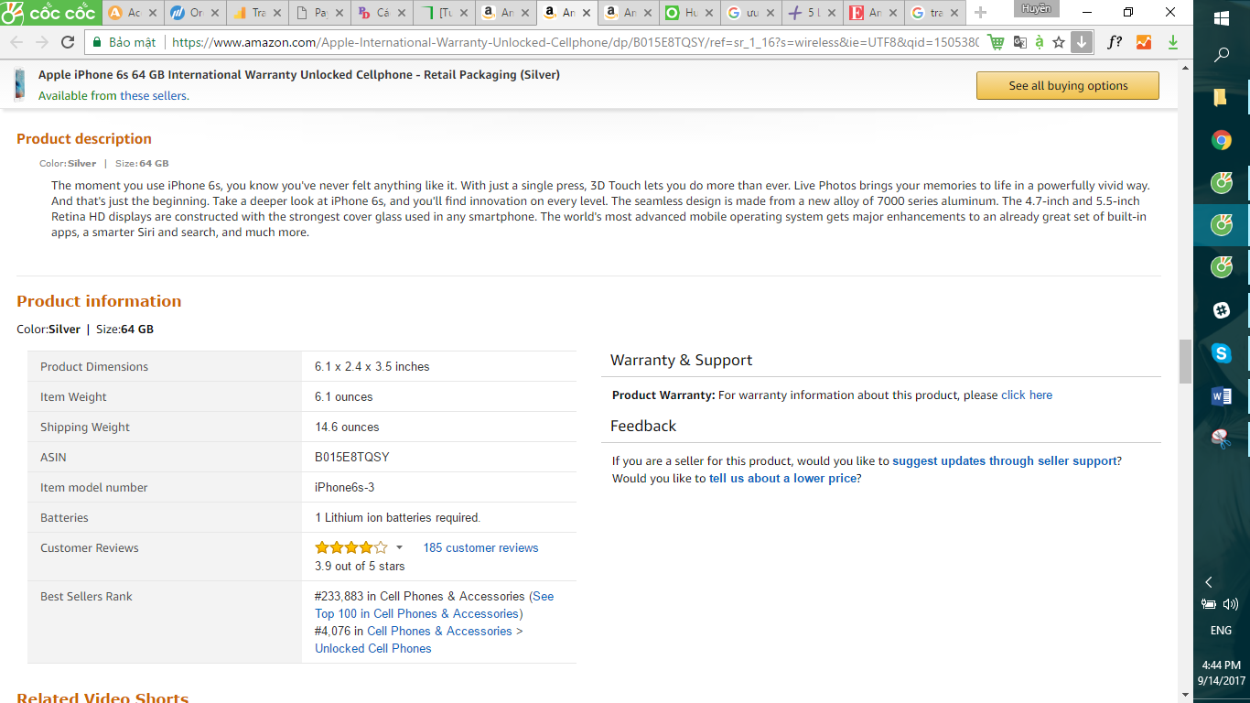Show hidden system tray icons
This screenshot has height=703, width=1250.
pos(1209,582)
